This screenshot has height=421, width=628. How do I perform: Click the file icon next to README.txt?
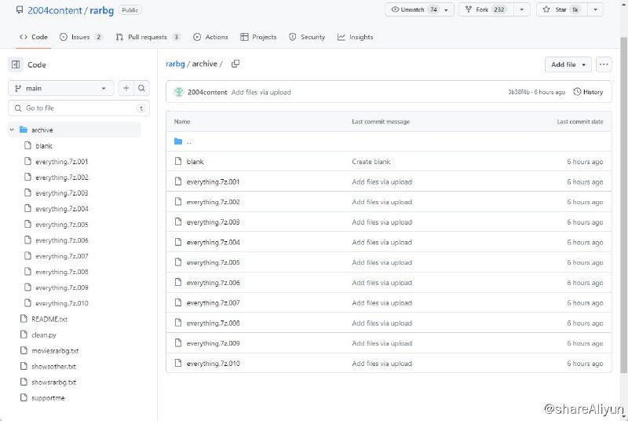(x=24, y=319)
